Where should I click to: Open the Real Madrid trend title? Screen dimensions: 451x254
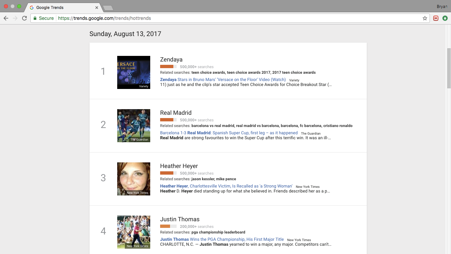coord(176,113)
